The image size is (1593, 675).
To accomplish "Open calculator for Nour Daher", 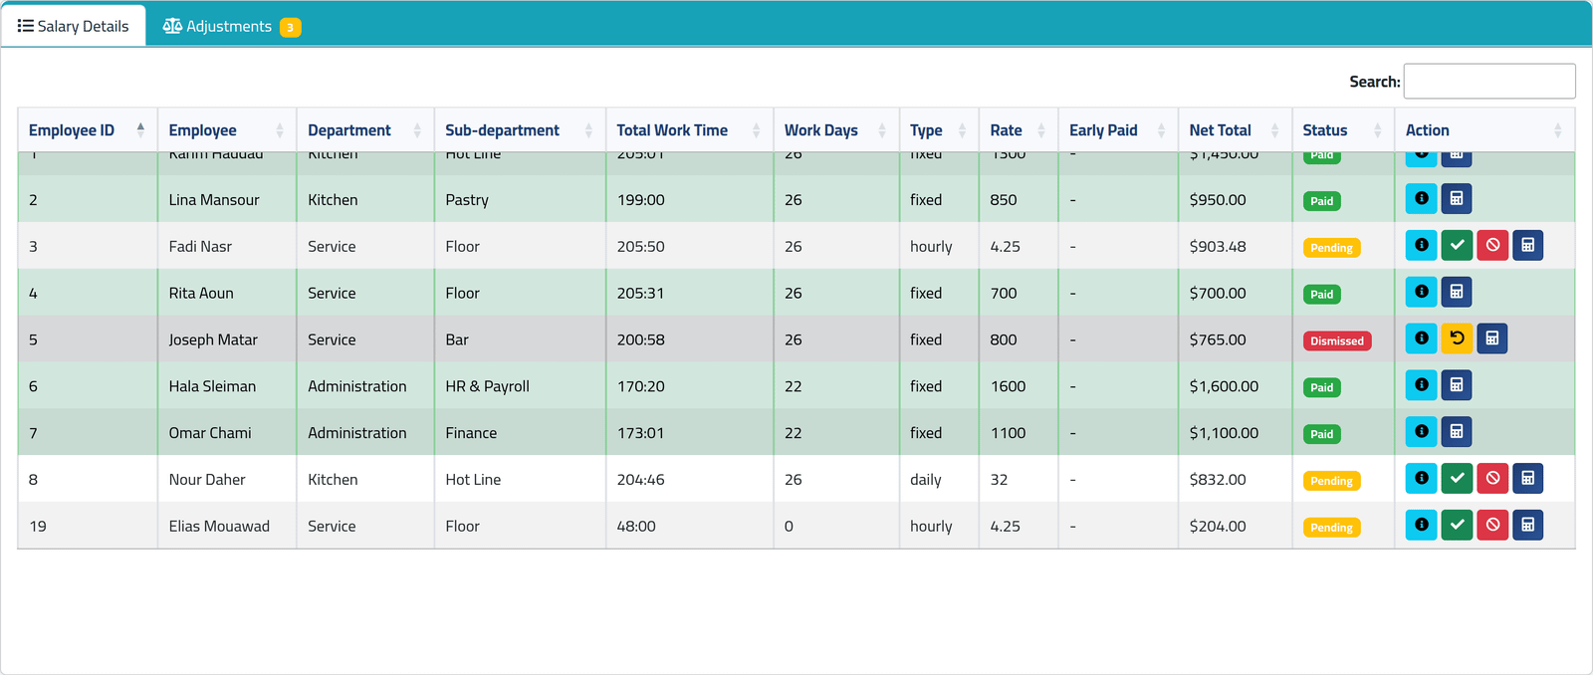I will pos(1527,478).
